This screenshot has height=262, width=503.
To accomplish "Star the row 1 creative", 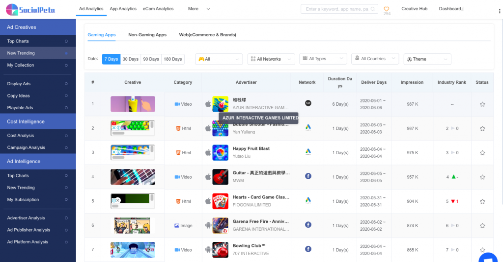I will pos(482,104).
